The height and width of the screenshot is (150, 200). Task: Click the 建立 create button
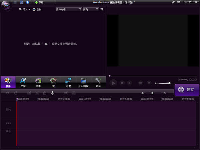pyautogui.click(x=187, y=90)
